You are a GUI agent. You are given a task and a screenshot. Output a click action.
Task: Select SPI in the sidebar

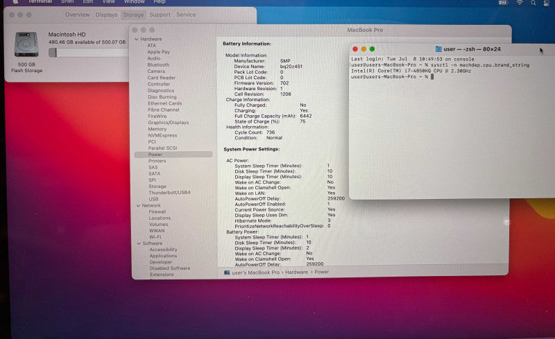pos(152,180)
